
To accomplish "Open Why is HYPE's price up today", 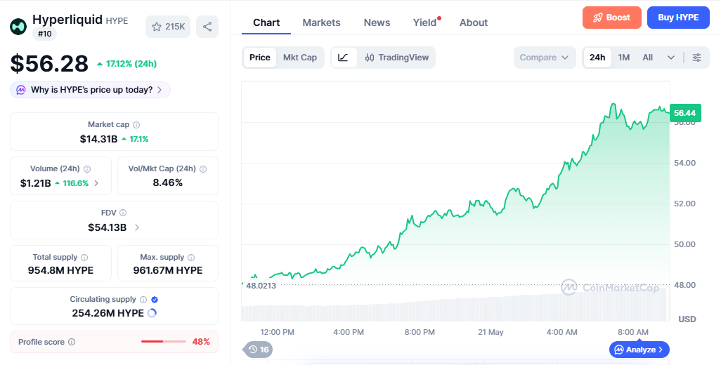I will 90,90.
